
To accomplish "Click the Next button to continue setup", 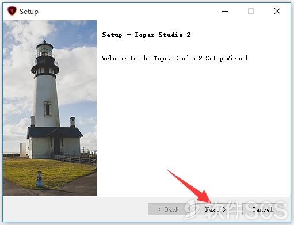I will (x=215, y=209).
